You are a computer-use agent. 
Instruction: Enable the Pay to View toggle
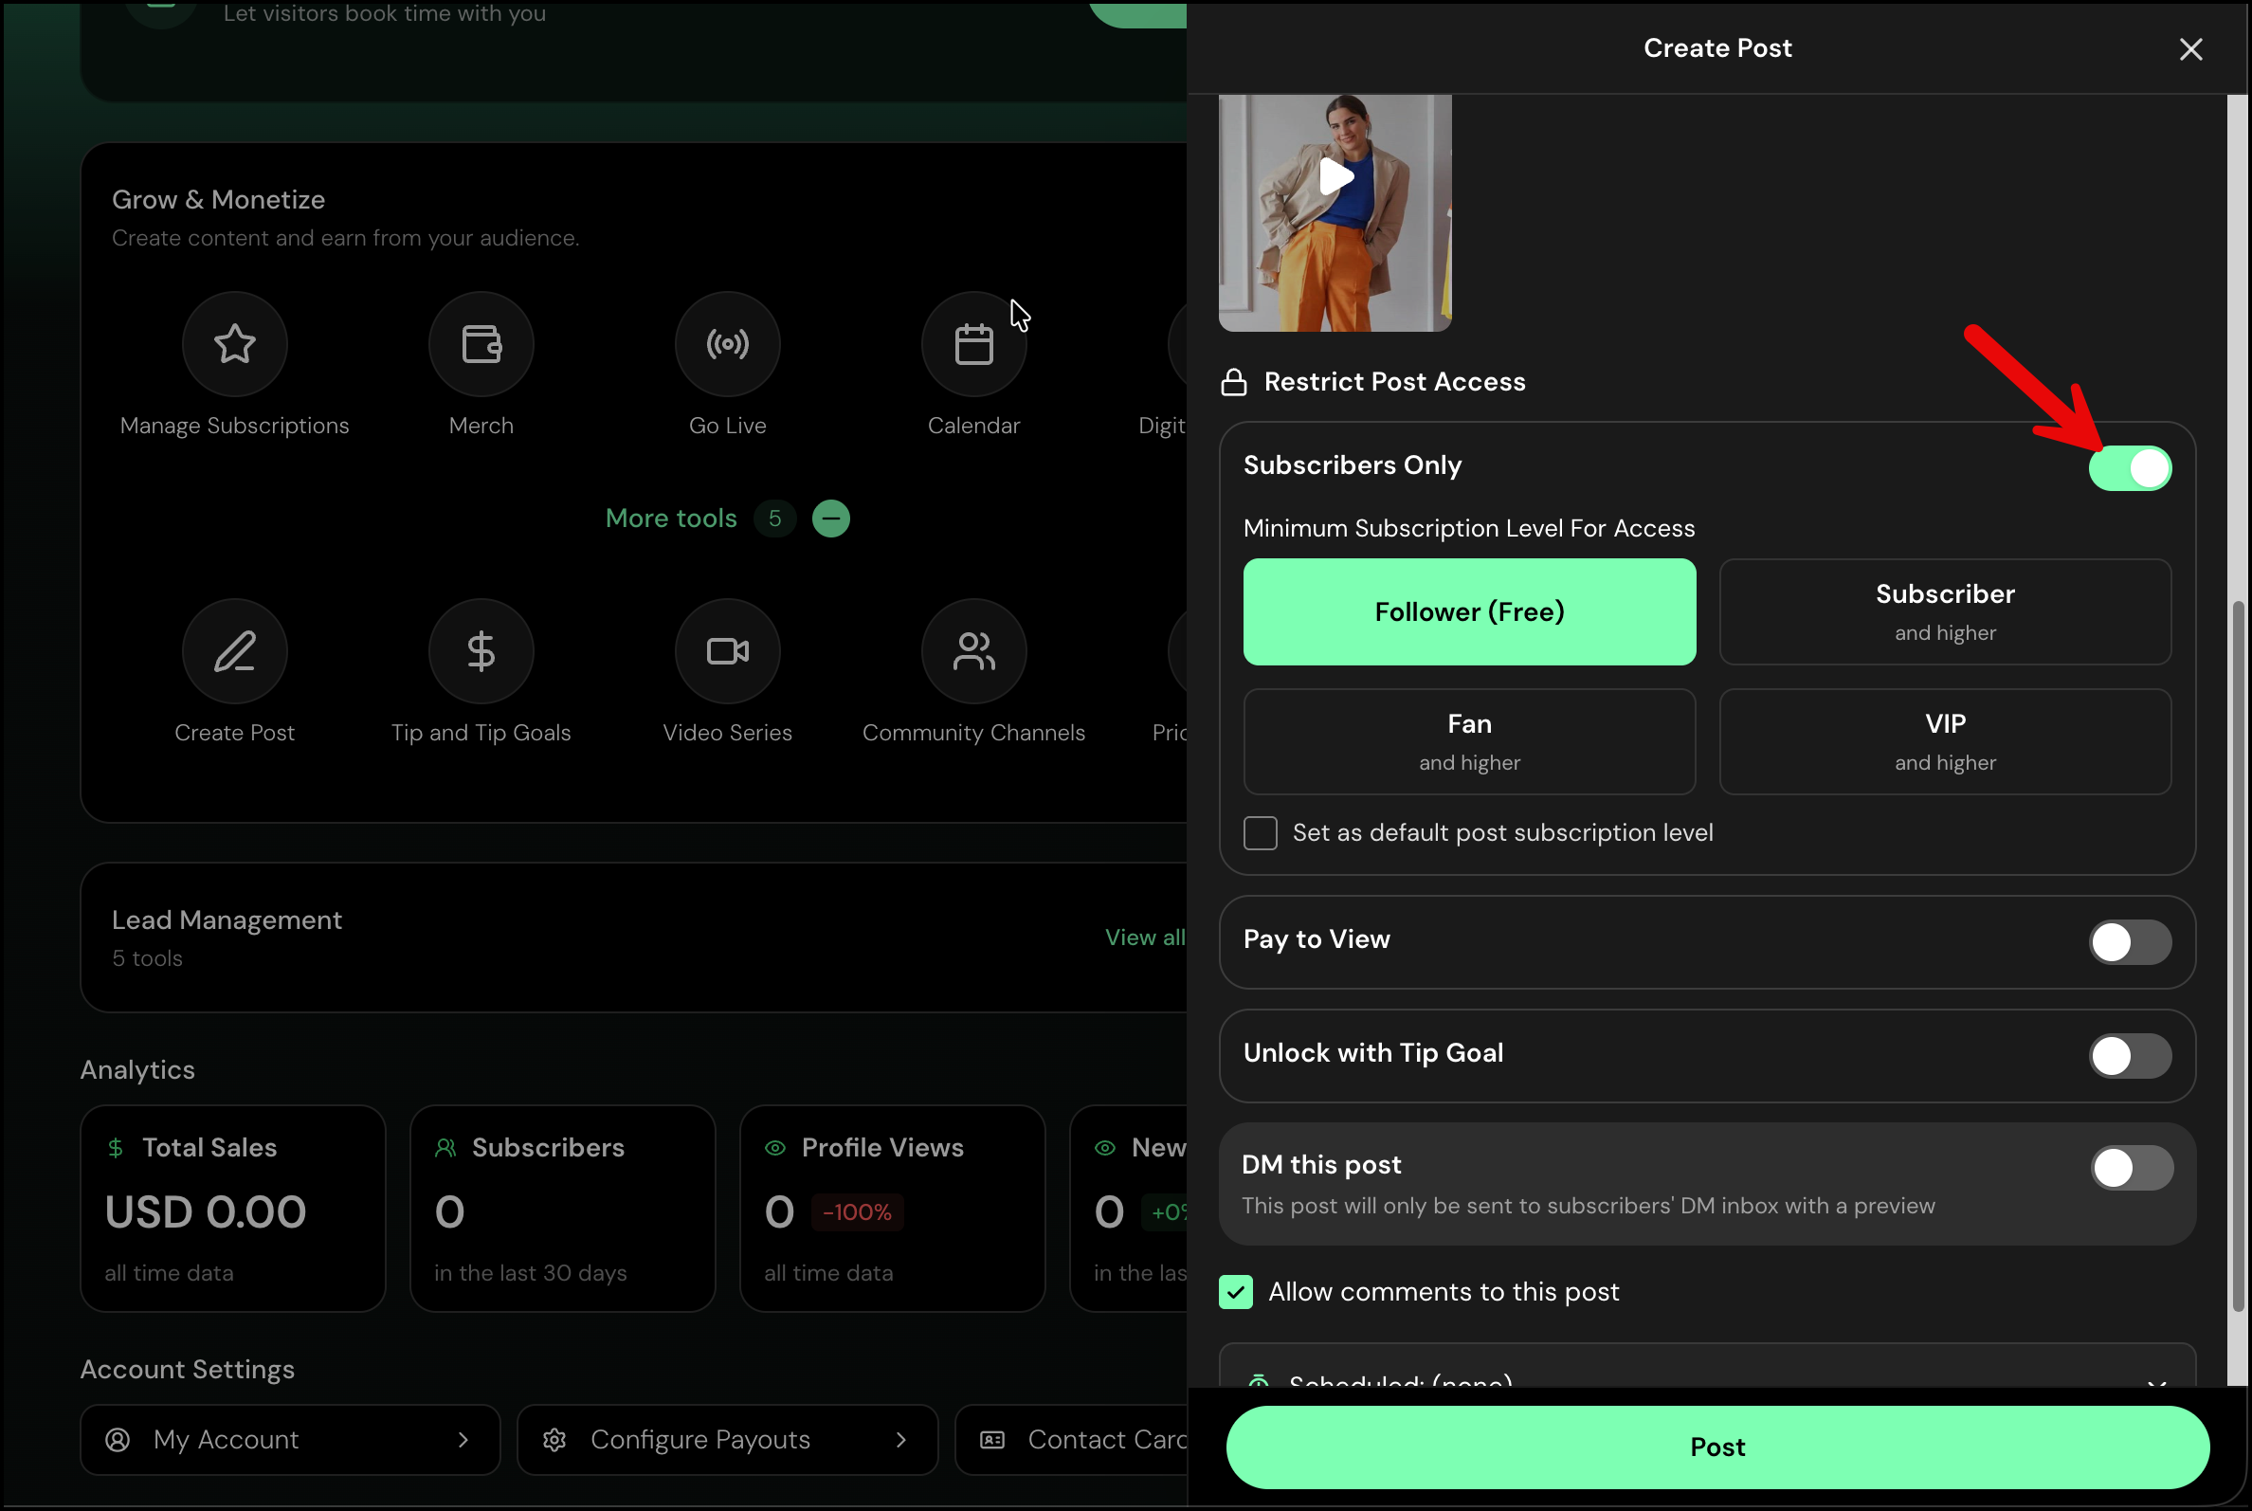point(2130,942)
